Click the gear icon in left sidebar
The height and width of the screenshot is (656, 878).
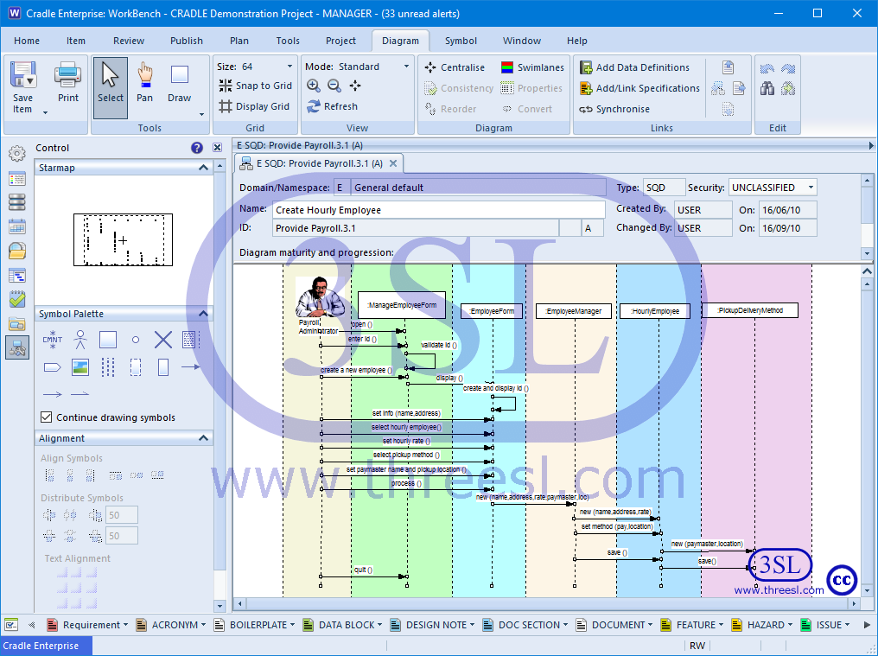click(16, 153)
